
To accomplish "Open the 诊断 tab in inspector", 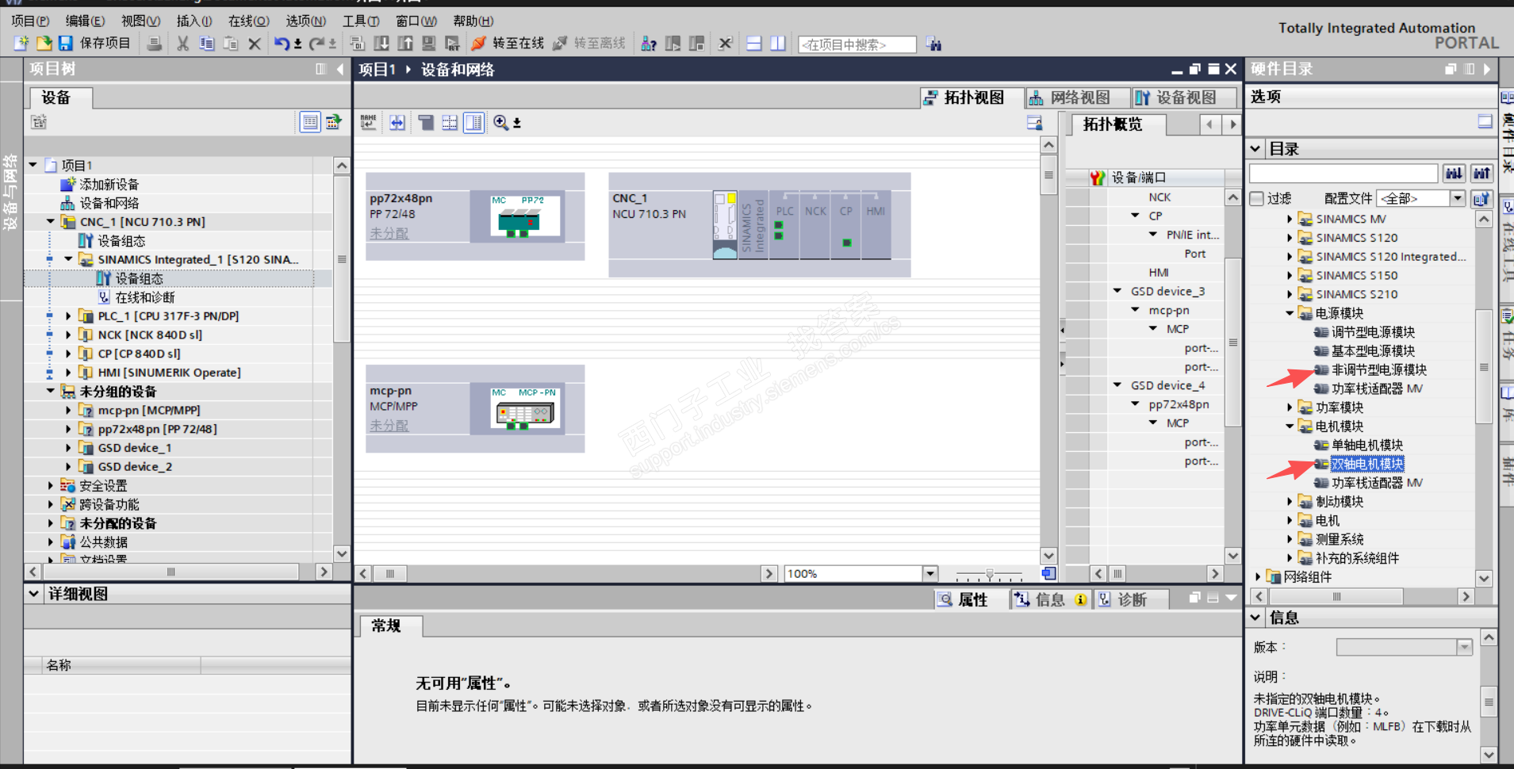I will click(x=1132, y=599).
